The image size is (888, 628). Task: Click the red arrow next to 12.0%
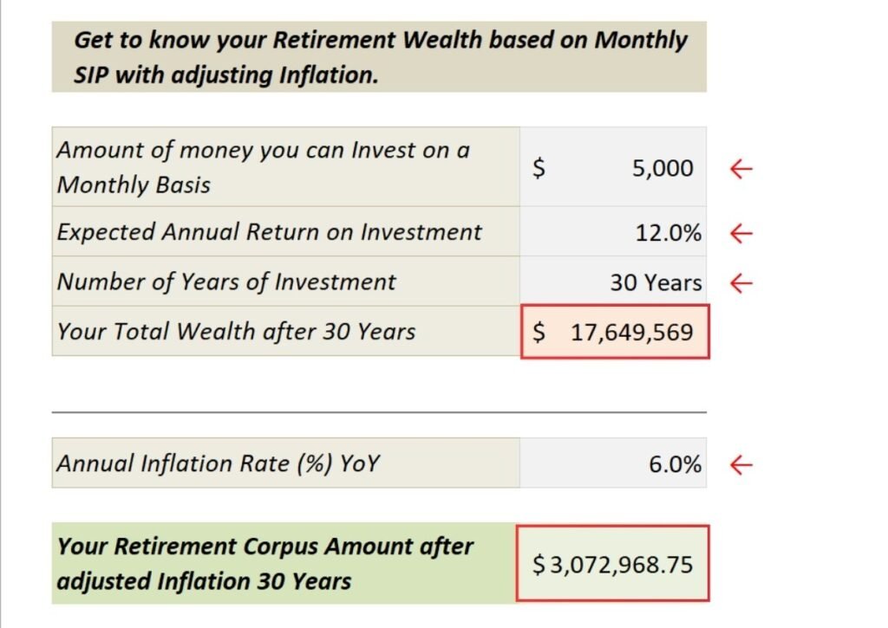click(741, 232)
